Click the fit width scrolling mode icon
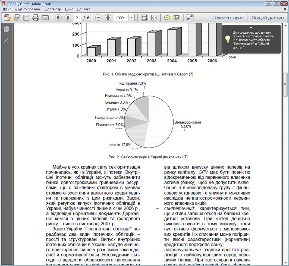Image resolution: width=289 pixels, height=266 pixels. pos(144,18)
